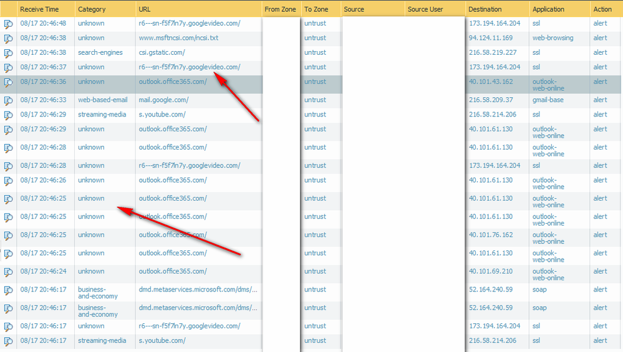The height and width of the screenshot is (352, 623).
Task: Open log details for the highlighted 20:46:36 outlook row
Action: click(x=8, y=82)
